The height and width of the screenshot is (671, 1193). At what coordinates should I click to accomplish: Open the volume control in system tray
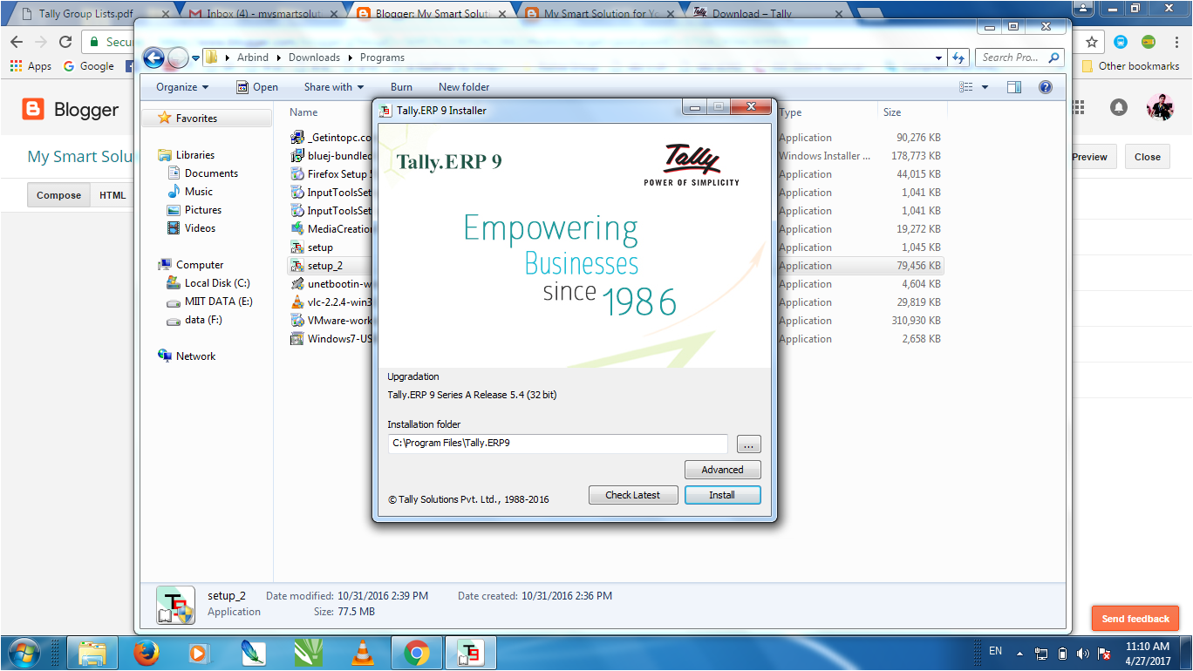1083,654
